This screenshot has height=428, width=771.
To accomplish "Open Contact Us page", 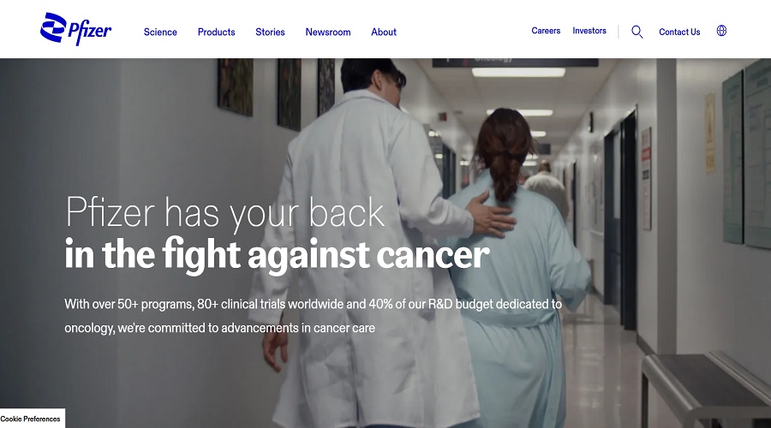I will click(x=679, y=32).
